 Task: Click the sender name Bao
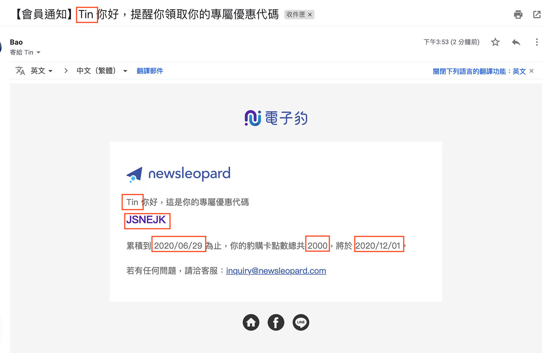click(16, 42)
